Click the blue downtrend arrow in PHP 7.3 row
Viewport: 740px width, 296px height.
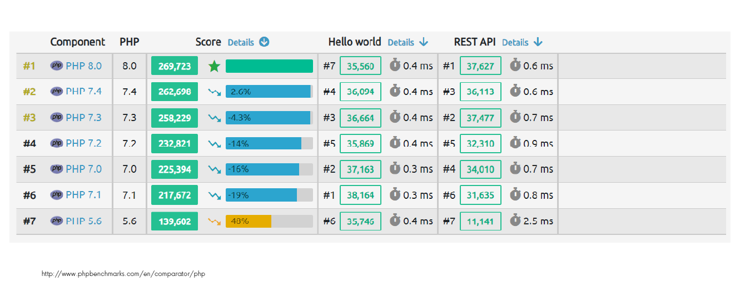(x=214, y=118)
